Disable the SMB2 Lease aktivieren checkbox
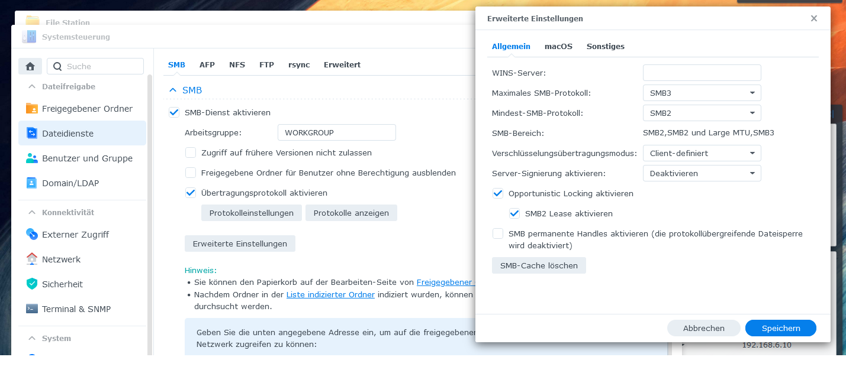The image size is (846, 383). pyautogui.click(x=514, y=213)
